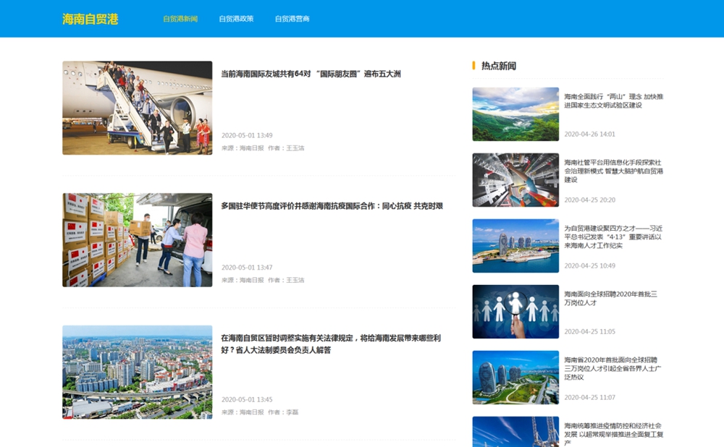Click date 2020-04-25 11:05
The width and height of the screenshot is (724, 447).
589,332
